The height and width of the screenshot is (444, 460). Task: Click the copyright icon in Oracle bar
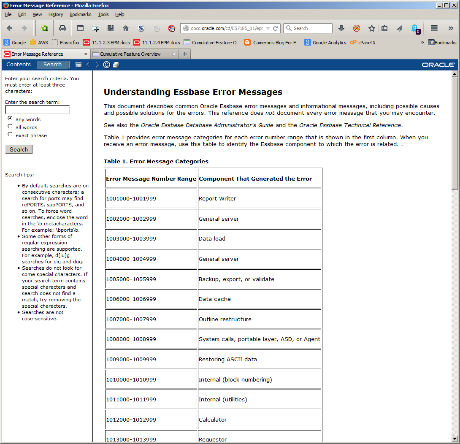(107, 65)
